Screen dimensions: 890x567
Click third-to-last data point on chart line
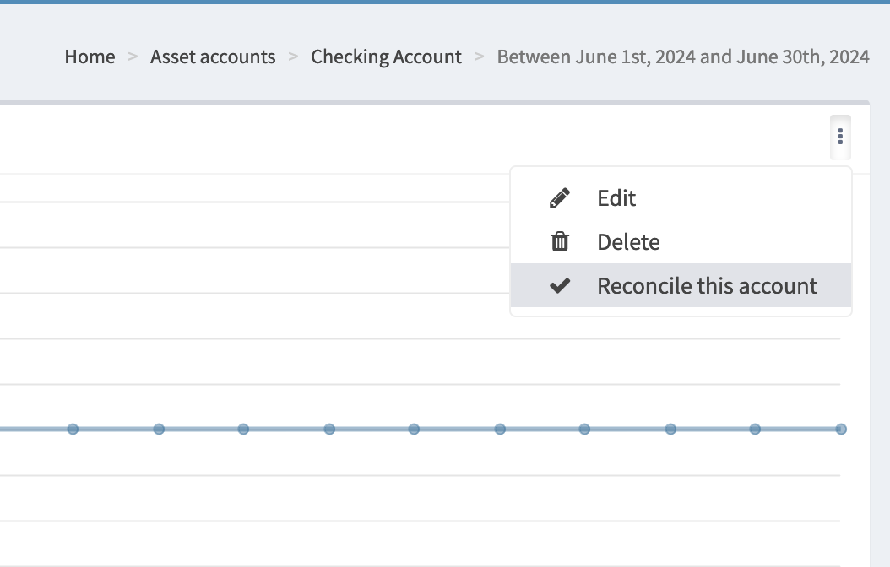(670, 429)
